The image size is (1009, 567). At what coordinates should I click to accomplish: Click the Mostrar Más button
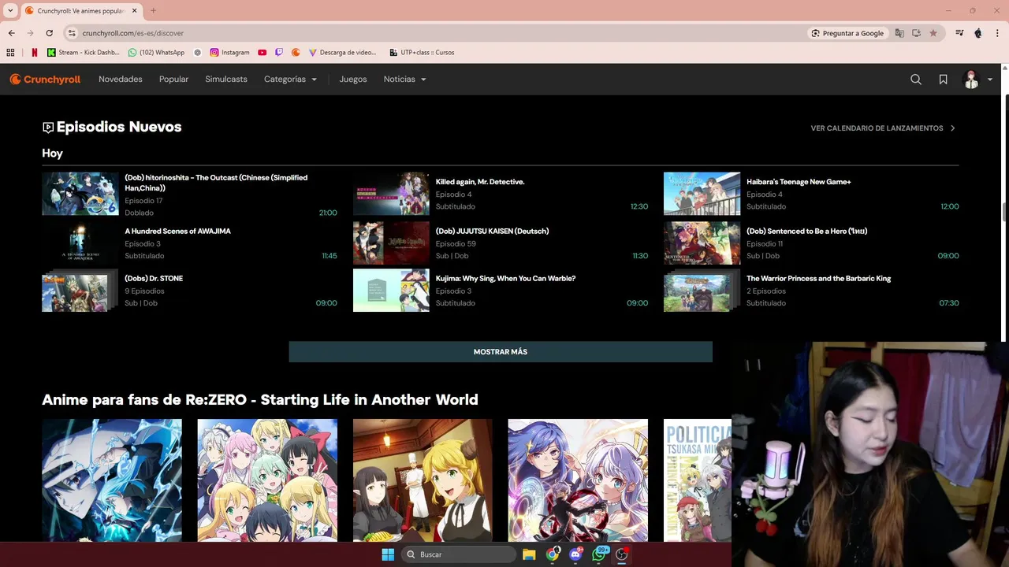[x=501, y=352]
